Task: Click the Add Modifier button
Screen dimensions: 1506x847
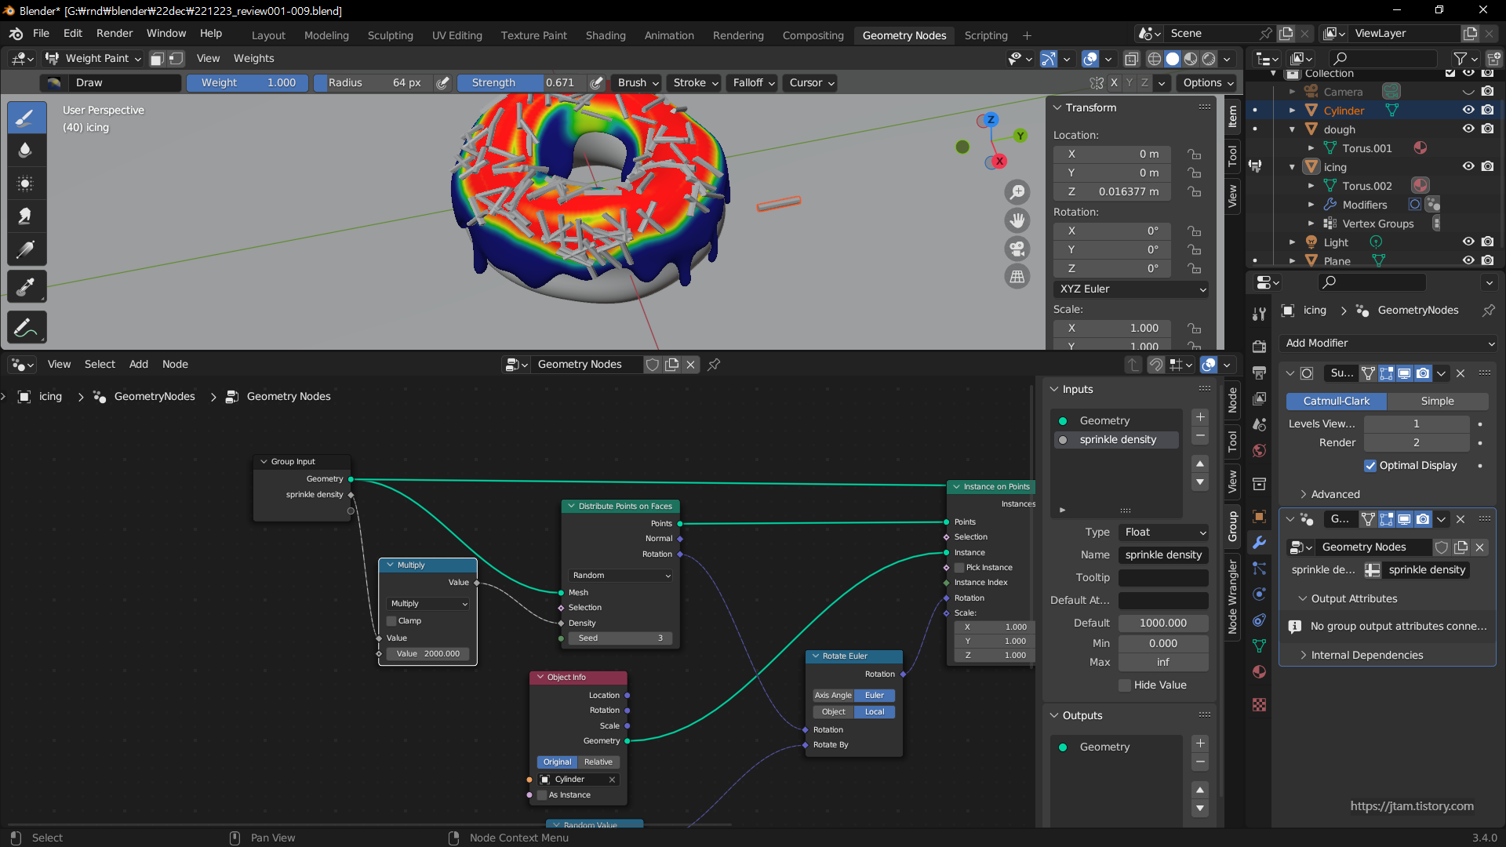Action: tap(1388, 343)
